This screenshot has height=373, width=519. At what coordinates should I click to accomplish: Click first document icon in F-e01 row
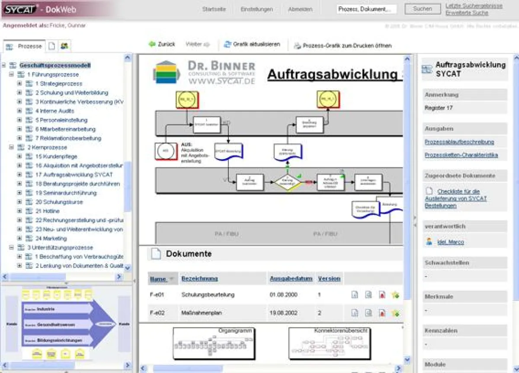[x=355, y=295]
